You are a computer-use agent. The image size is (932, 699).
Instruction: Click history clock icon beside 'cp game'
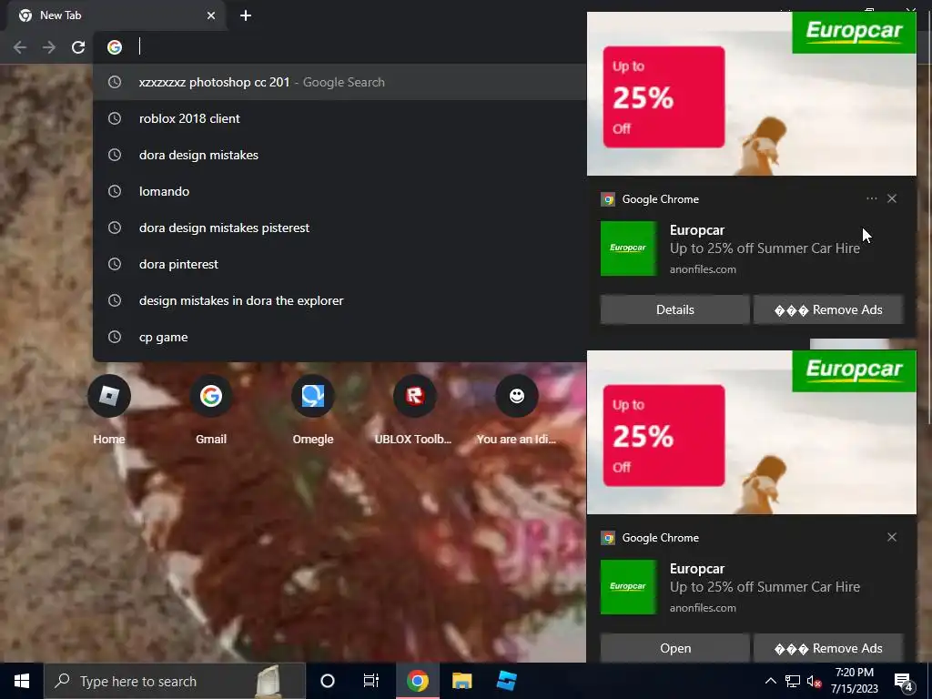pos(115,337)
